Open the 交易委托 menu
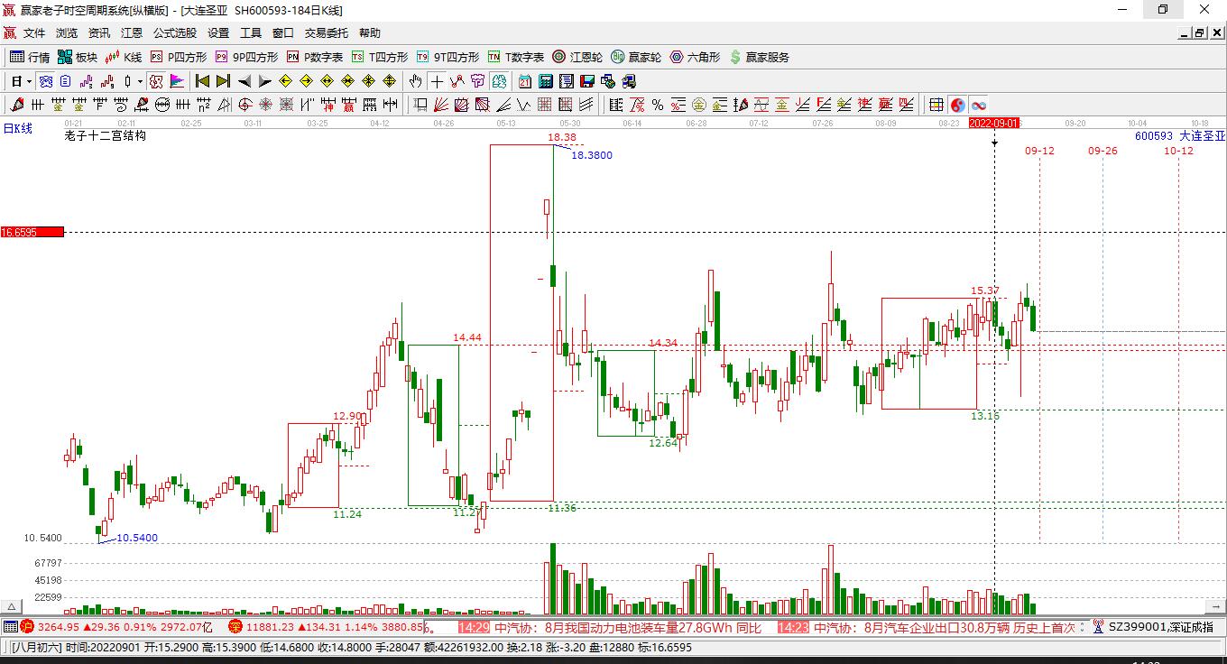 click(x=327, y=33)
